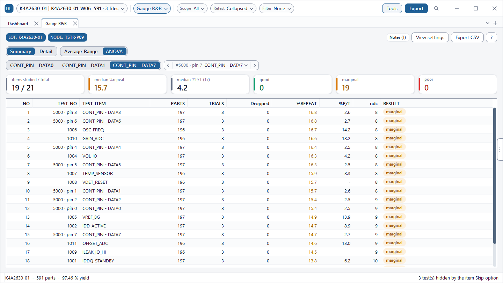Close the Dashboard tab
This screenshot has width=503, height=283.
[x=36, y=23]
